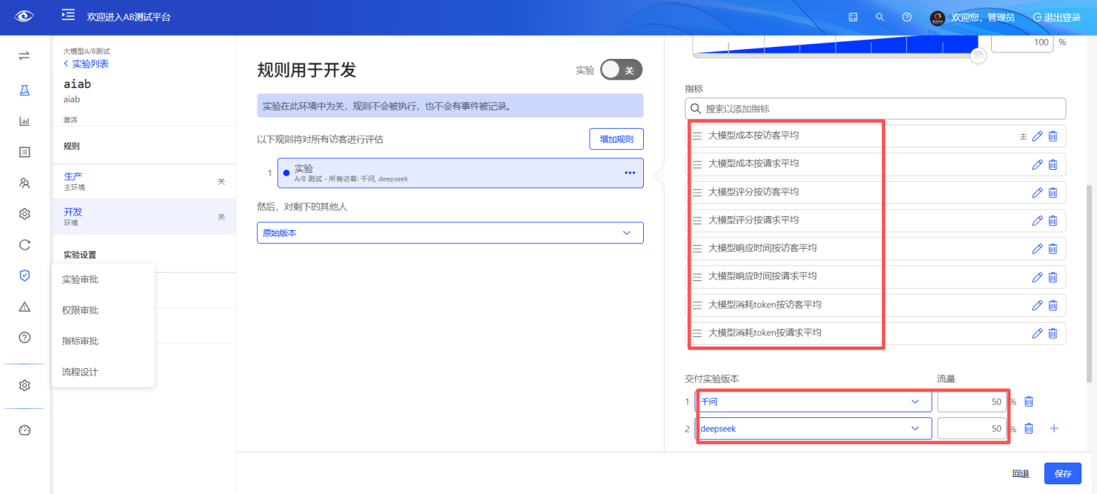The image size is (1097, 494).
Task: Click the warning triangle icon in sidebar
Action: pos(24,305)
